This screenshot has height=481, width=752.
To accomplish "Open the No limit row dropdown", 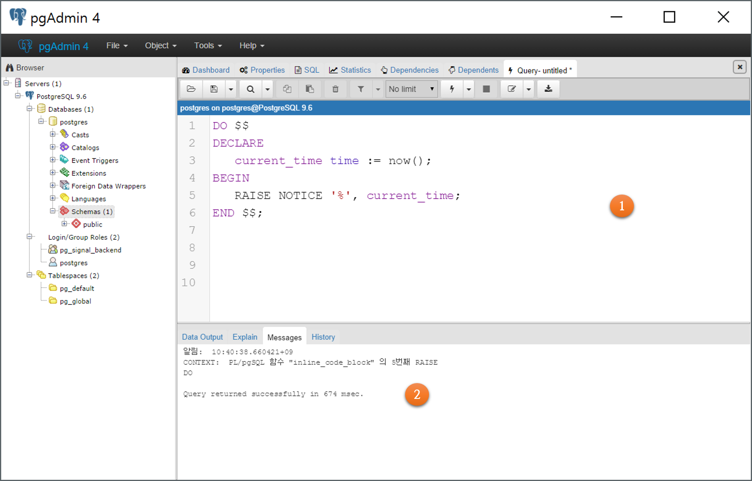I will click(412, 89).
